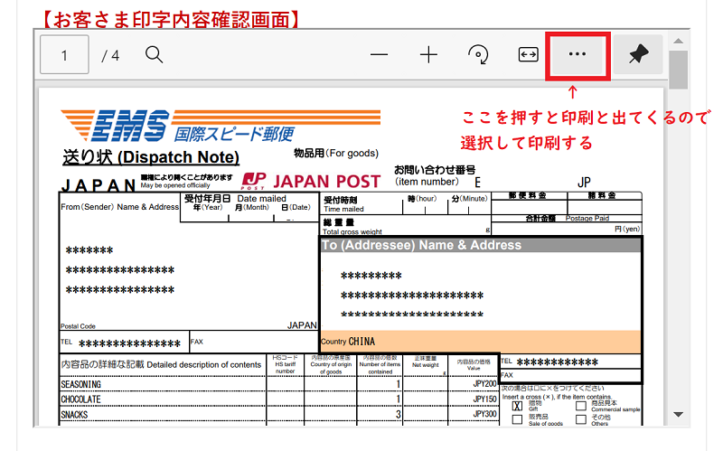Click the '物品用 (For goods)' text

click(336, 153)
